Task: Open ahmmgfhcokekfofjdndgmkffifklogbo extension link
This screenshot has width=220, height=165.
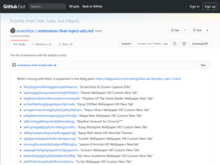Action: pyautogui.click(x=50, y=145)
